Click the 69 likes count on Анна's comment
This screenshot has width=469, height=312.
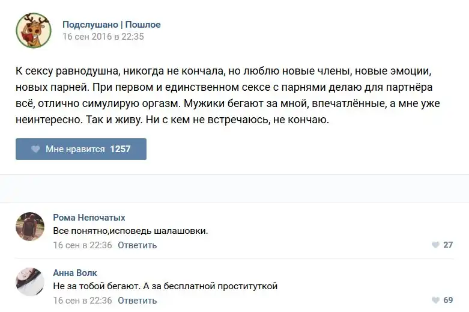coord(447,301)
